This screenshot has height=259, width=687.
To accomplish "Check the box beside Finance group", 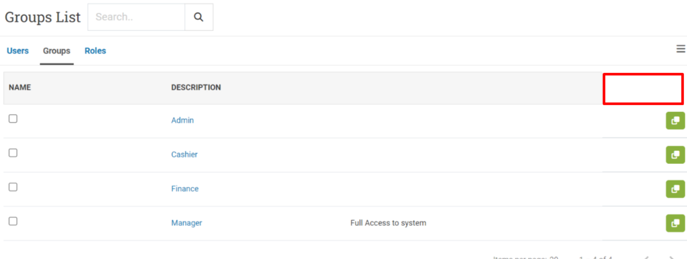I will click(x=13, y=187).
